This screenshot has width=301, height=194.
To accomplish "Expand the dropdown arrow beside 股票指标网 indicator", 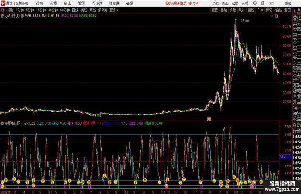I will [2, 123].
